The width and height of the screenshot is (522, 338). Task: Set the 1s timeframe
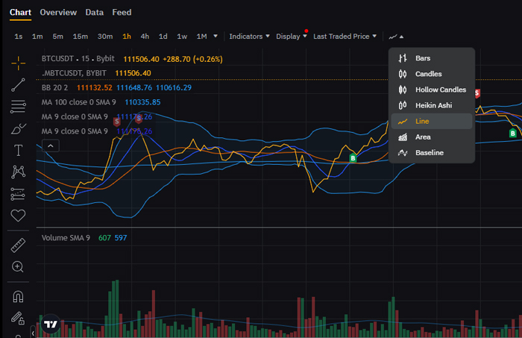click(x=19, y=37)
